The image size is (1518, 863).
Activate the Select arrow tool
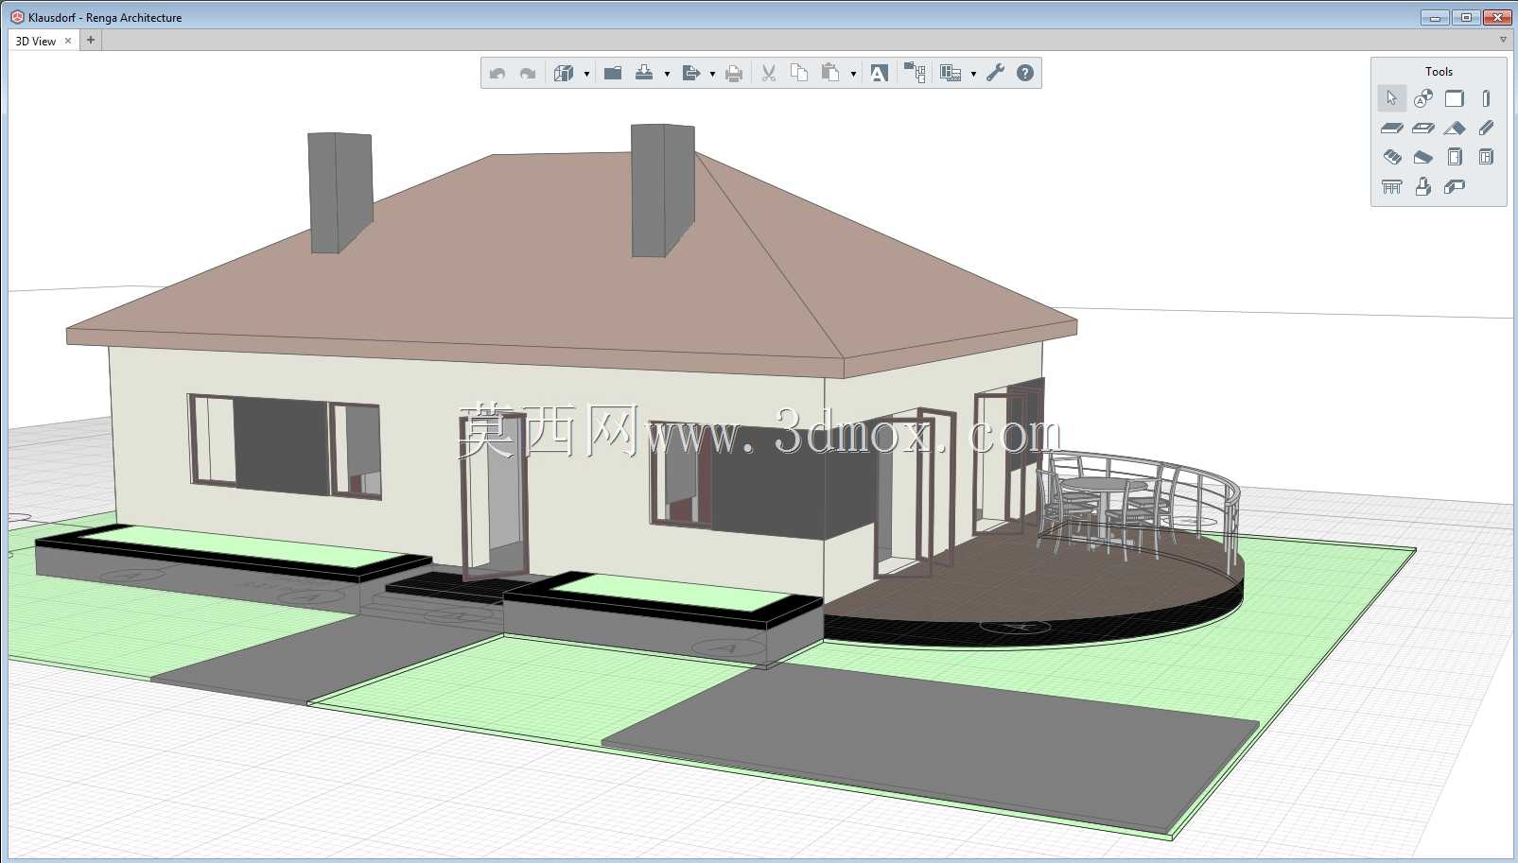(1391, 98)
